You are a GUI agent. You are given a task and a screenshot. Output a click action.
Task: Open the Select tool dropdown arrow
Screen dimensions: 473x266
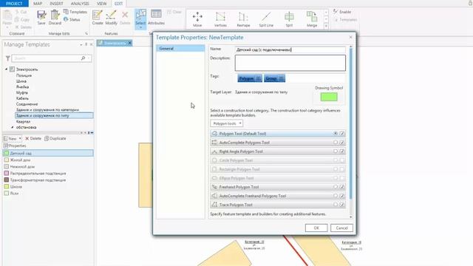click(140, 27)
